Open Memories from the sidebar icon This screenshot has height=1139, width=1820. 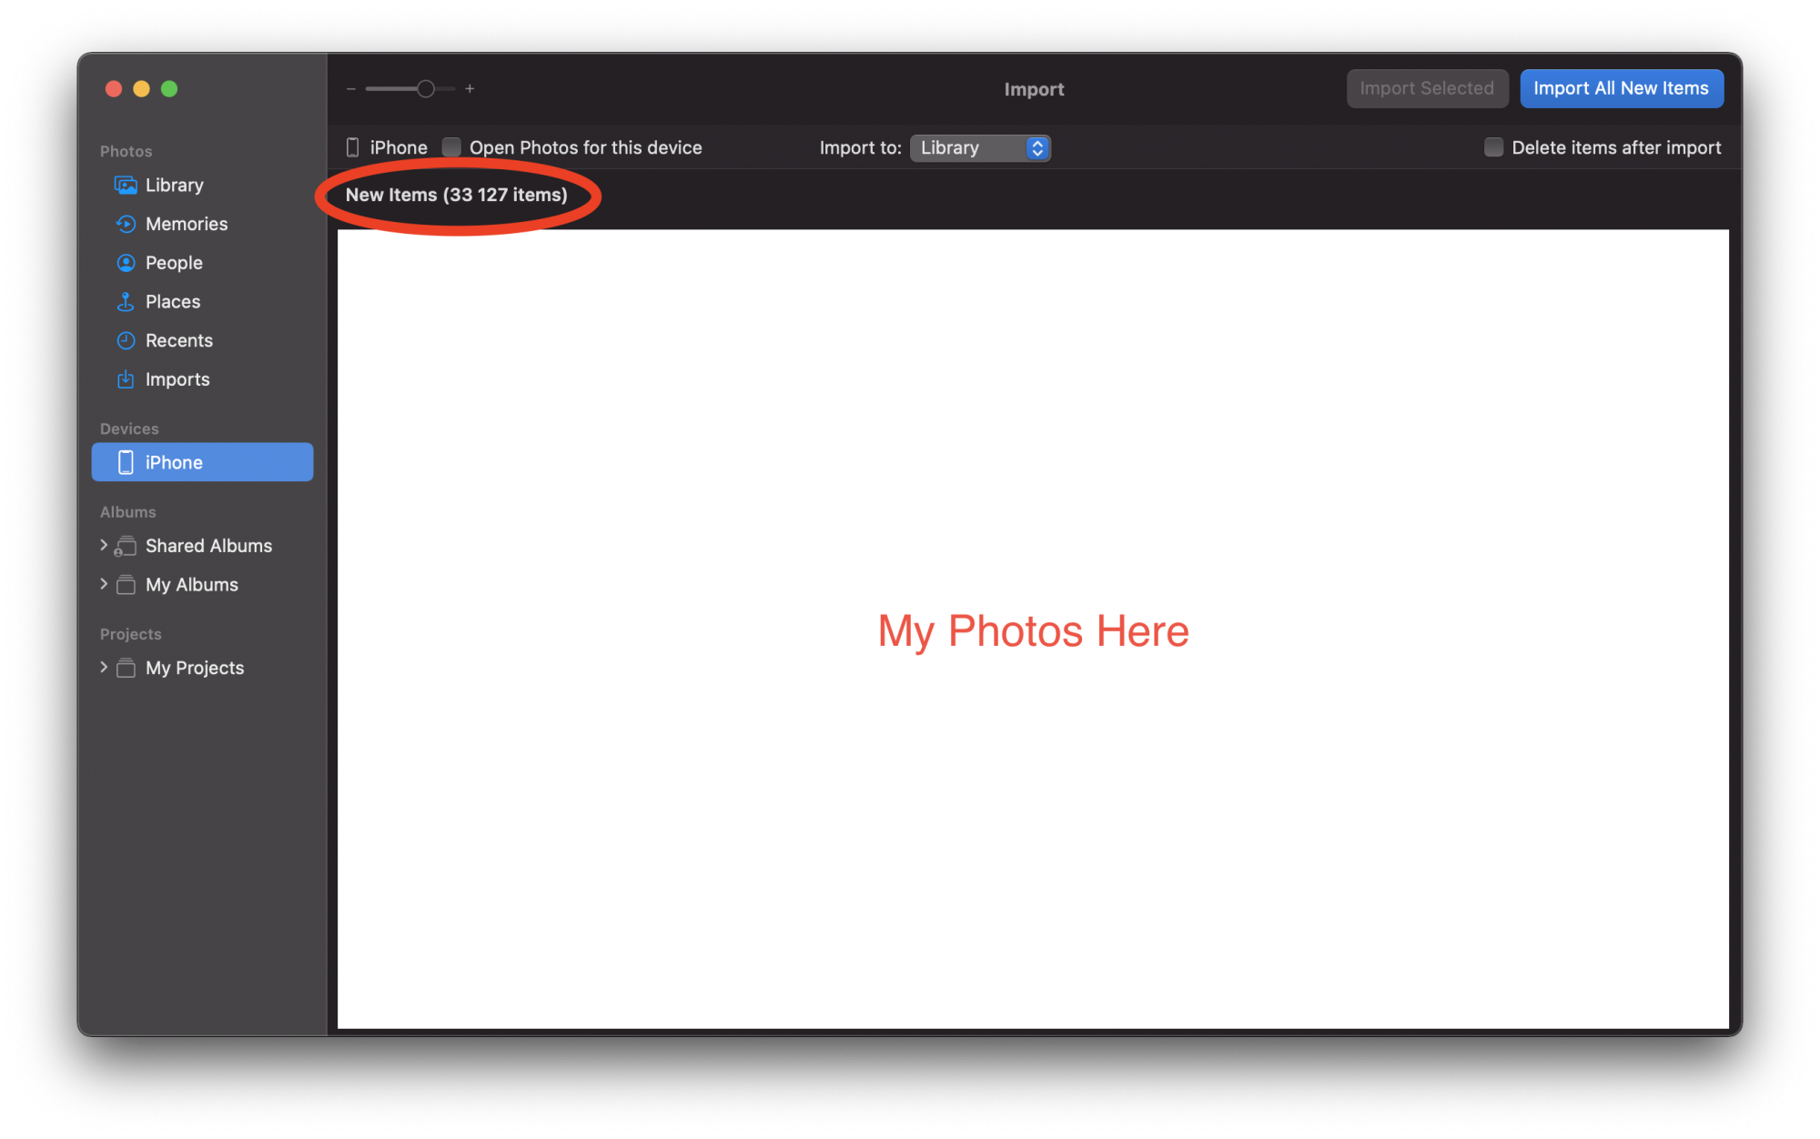(x=126, y=224)
